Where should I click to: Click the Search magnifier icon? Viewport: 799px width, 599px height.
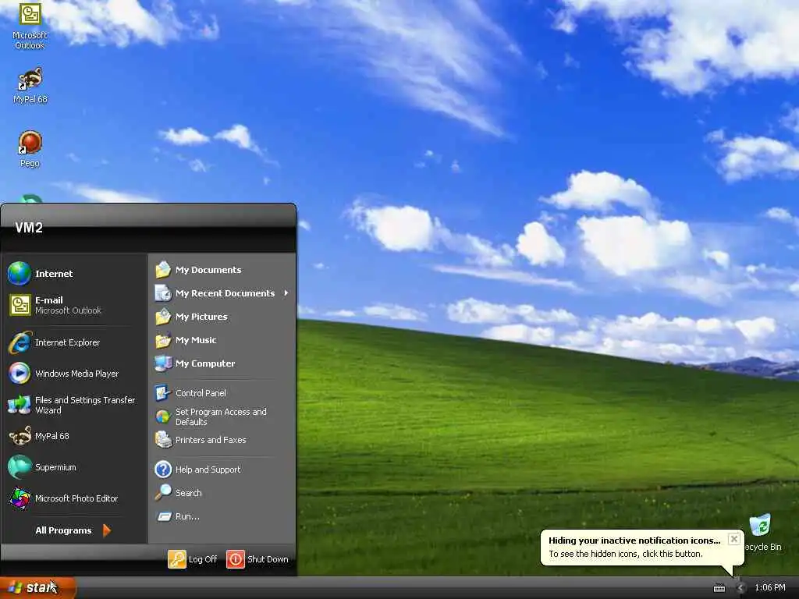[163, 493]
